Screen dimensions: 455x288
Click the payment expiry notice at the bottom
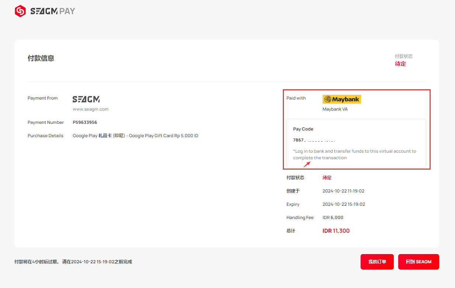(x=73, y=262)
